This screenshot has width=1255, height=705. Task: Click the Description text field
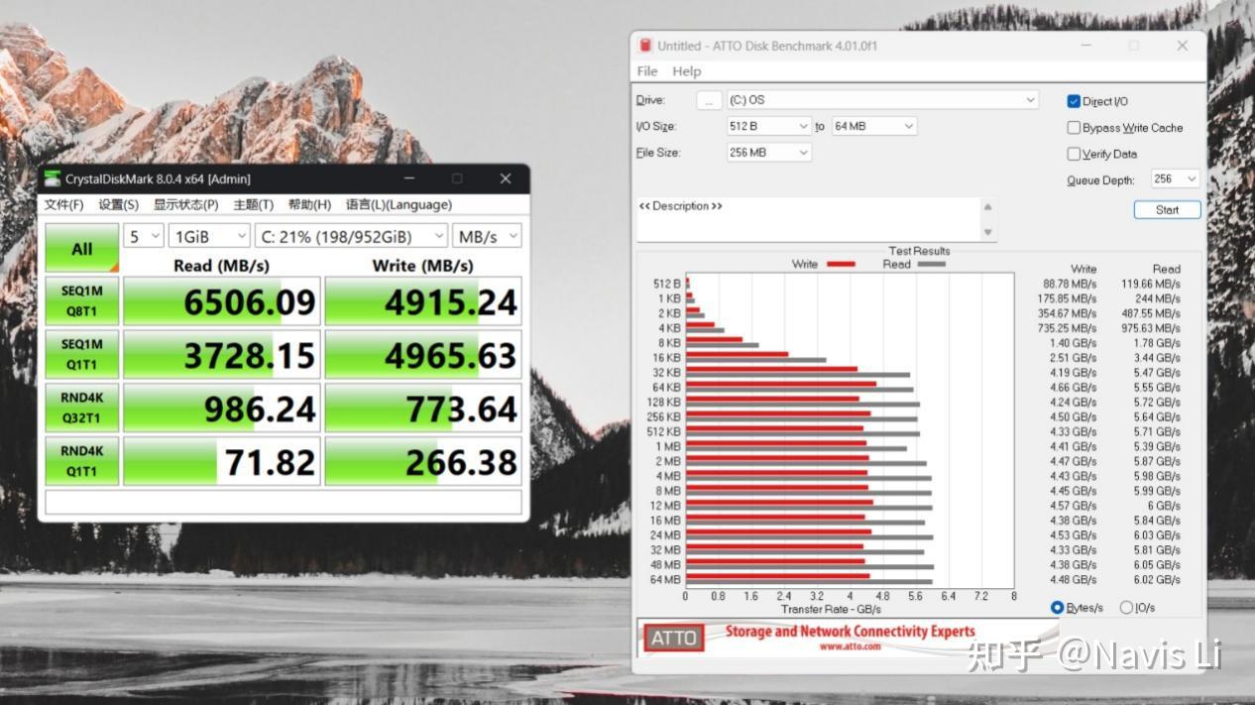click(x=808, y=219)
